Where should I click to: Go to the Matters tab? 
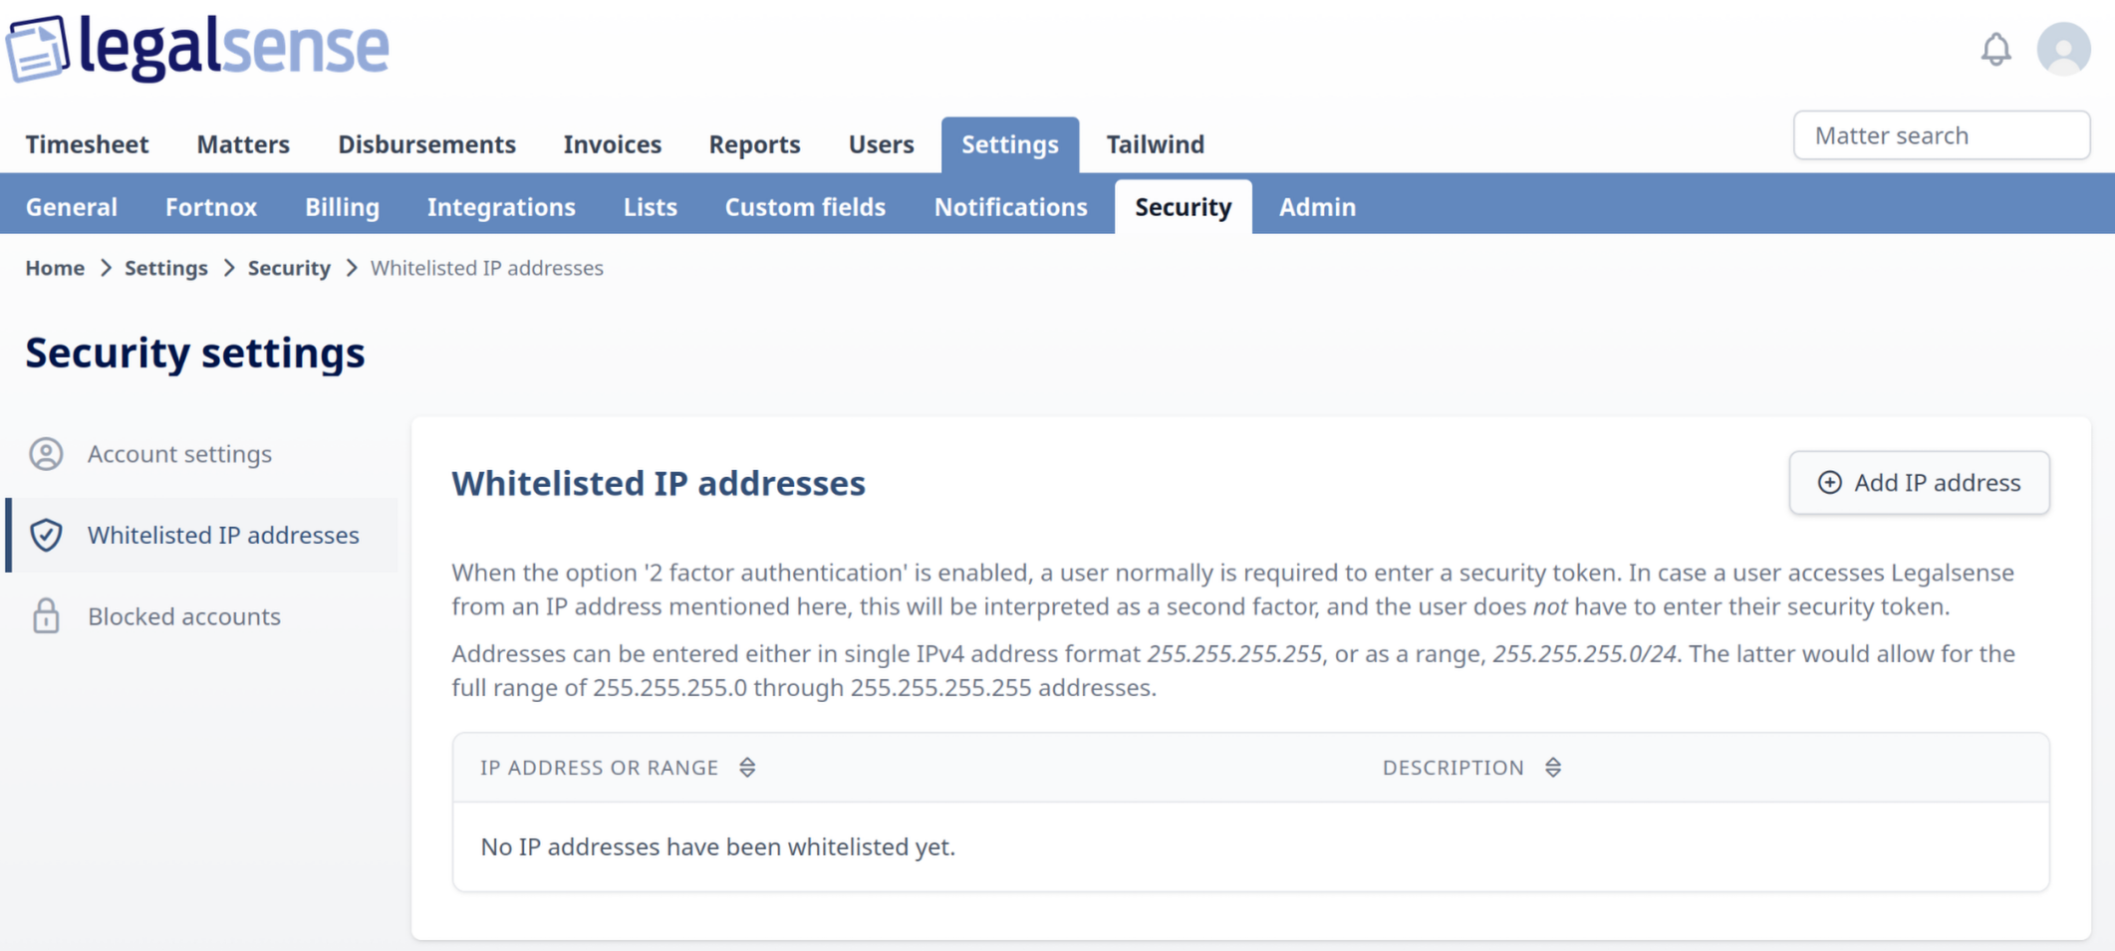pos(243,144)
